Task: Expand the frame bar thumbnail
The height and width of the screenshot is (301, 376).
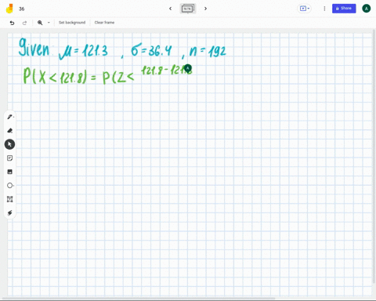Action: point(188,9)
